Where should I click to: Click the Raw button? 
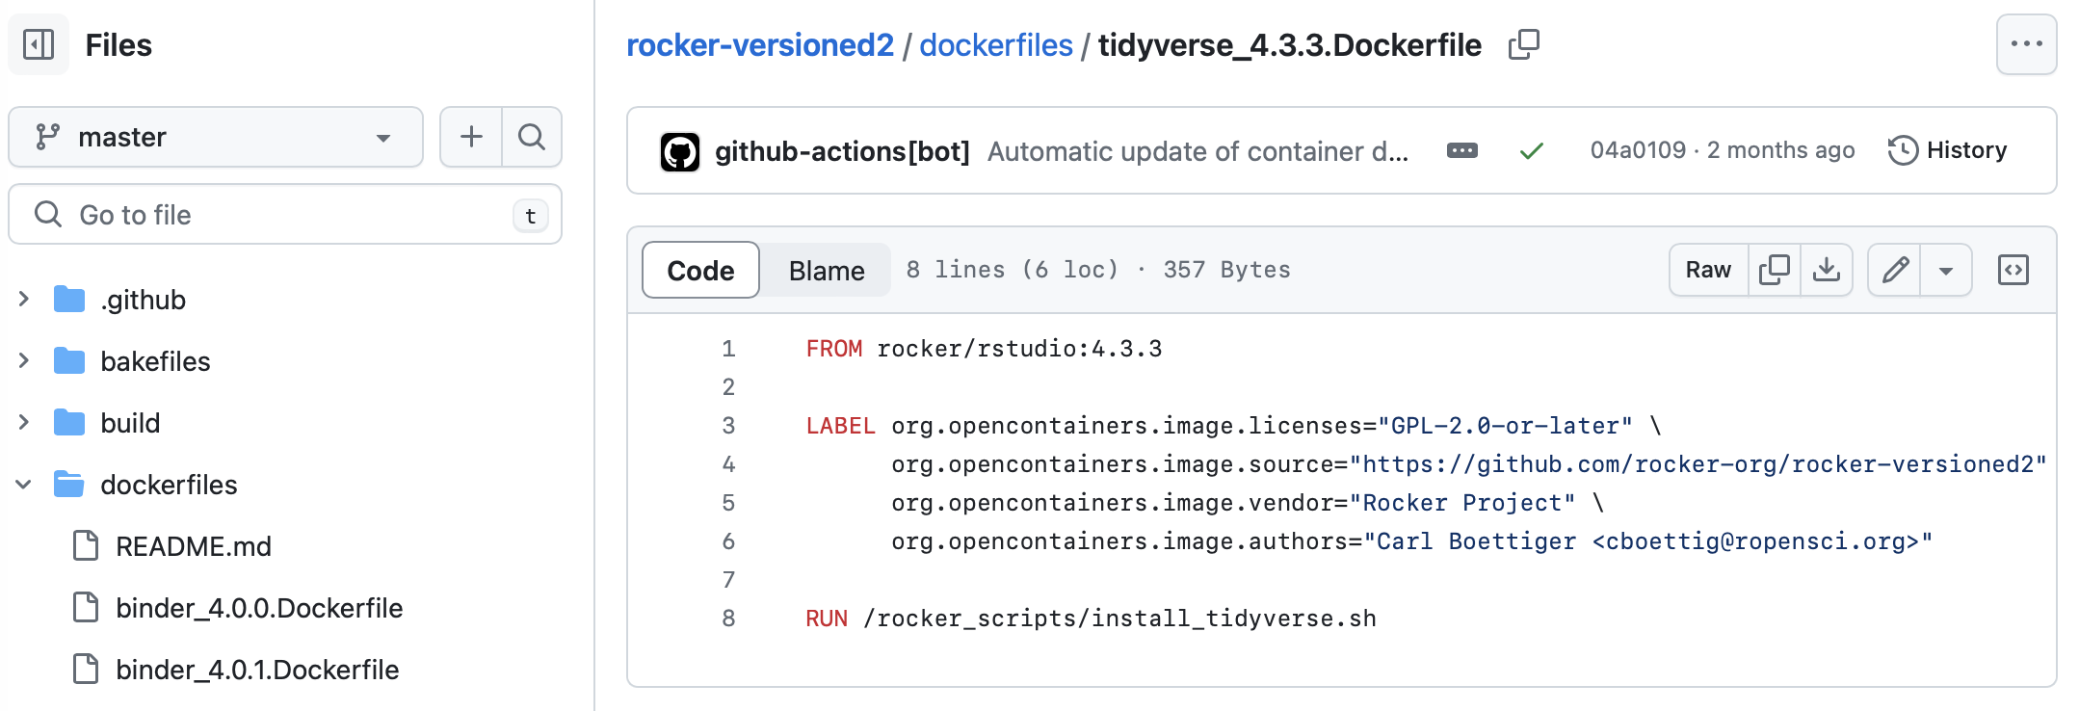click(1708, 270)
